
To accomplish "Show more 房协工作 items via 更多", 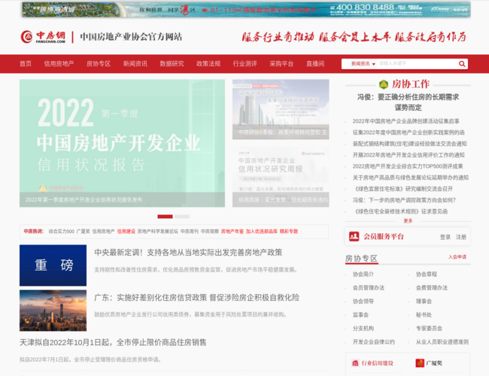I will [x=408, y=221].
